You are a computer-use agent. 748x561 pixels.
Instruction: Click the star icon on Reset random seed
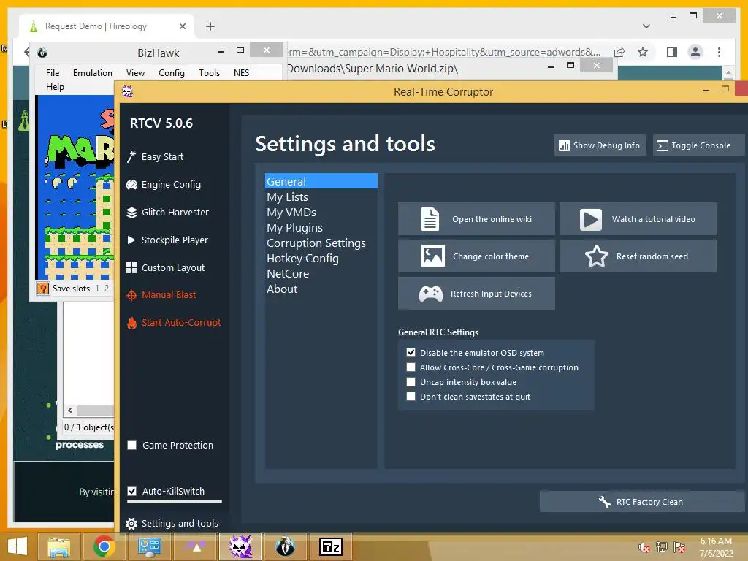596,256
